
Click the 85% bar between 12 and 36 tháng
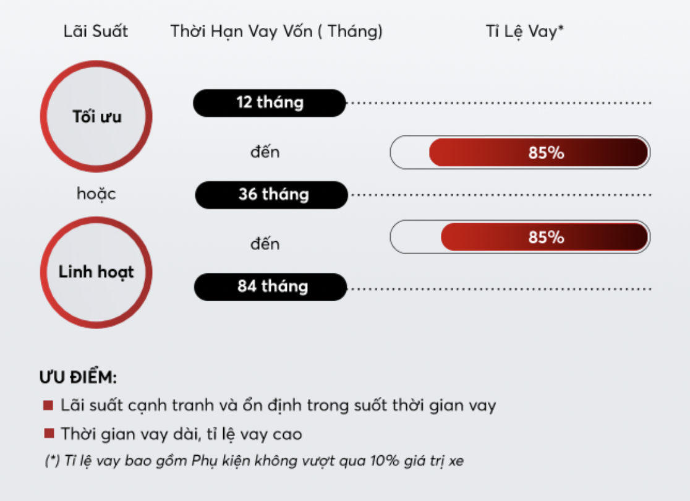point(538,153)
